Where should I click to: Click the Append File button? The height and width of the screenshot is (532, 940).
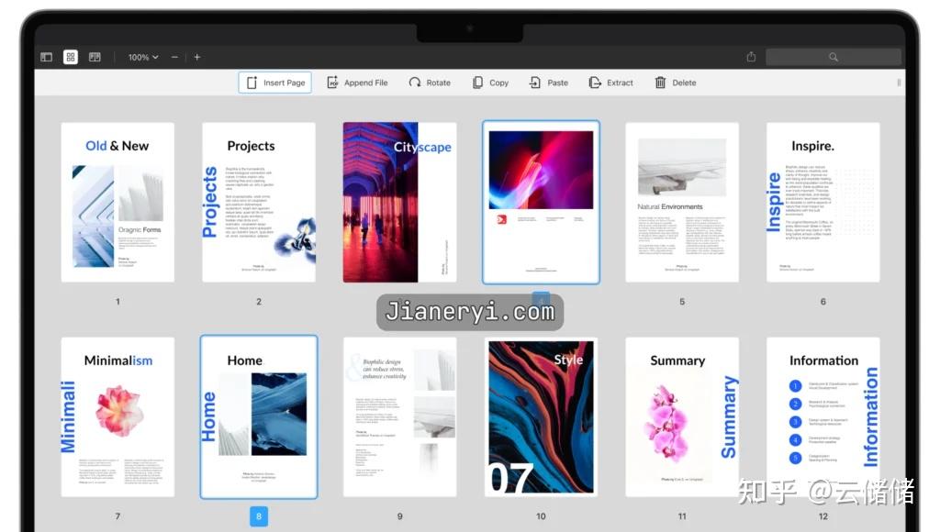[357, 83]
